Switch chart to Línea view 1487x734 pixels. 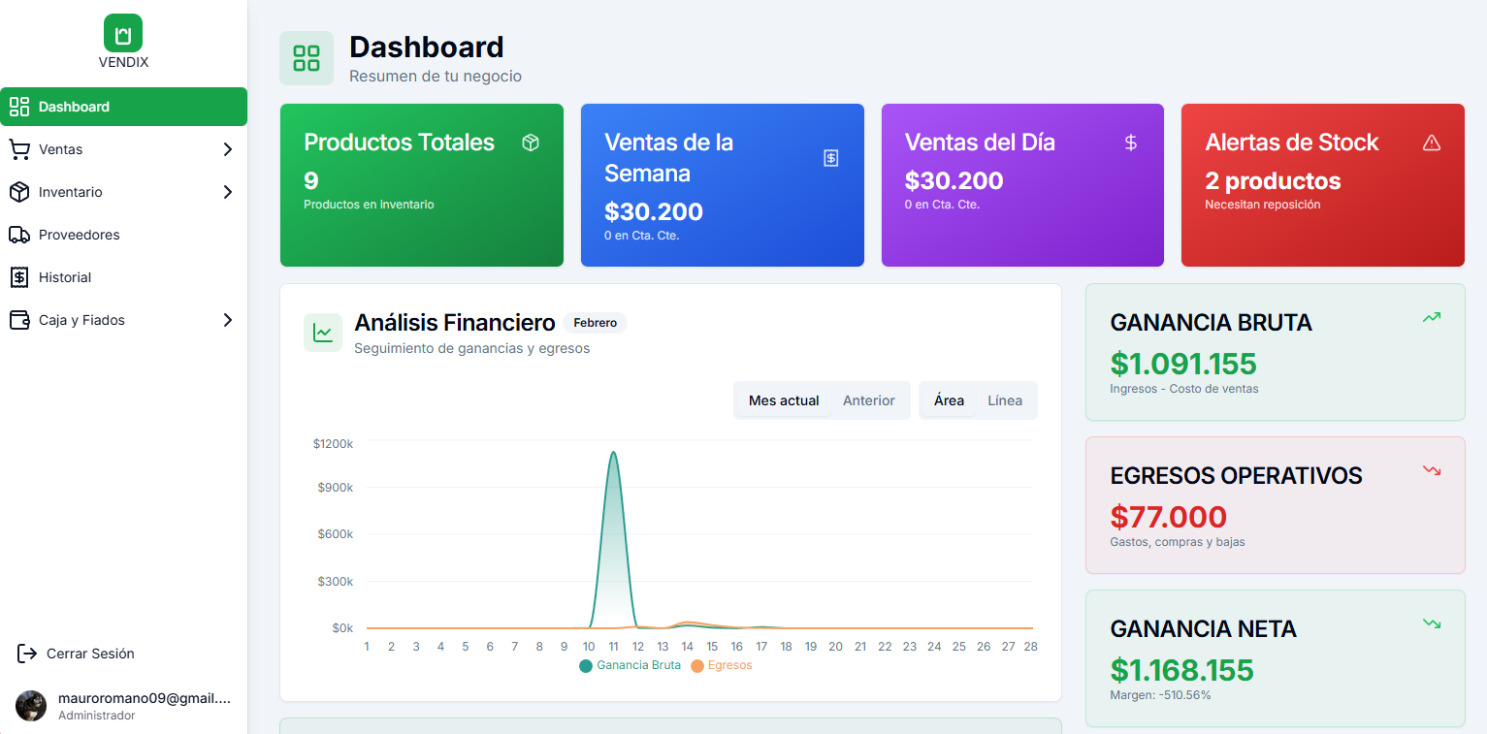click(x=1004, y=399)
